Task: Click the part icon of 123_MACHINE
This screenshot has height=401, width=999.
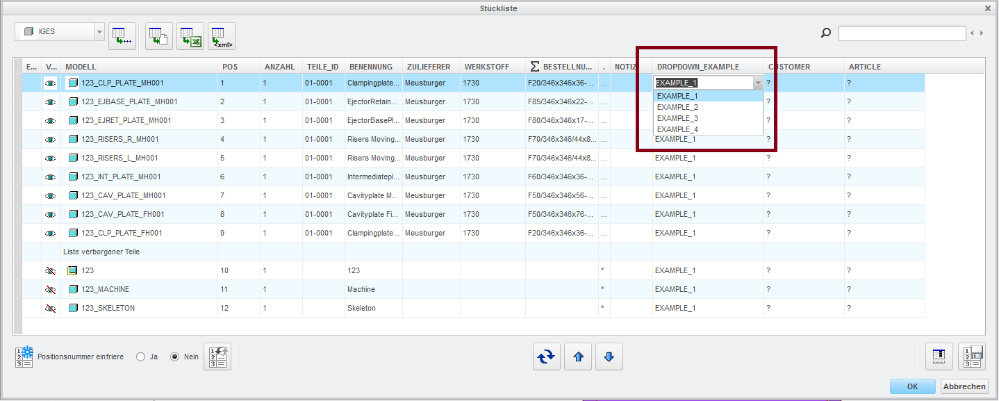Action: point(73,289)
